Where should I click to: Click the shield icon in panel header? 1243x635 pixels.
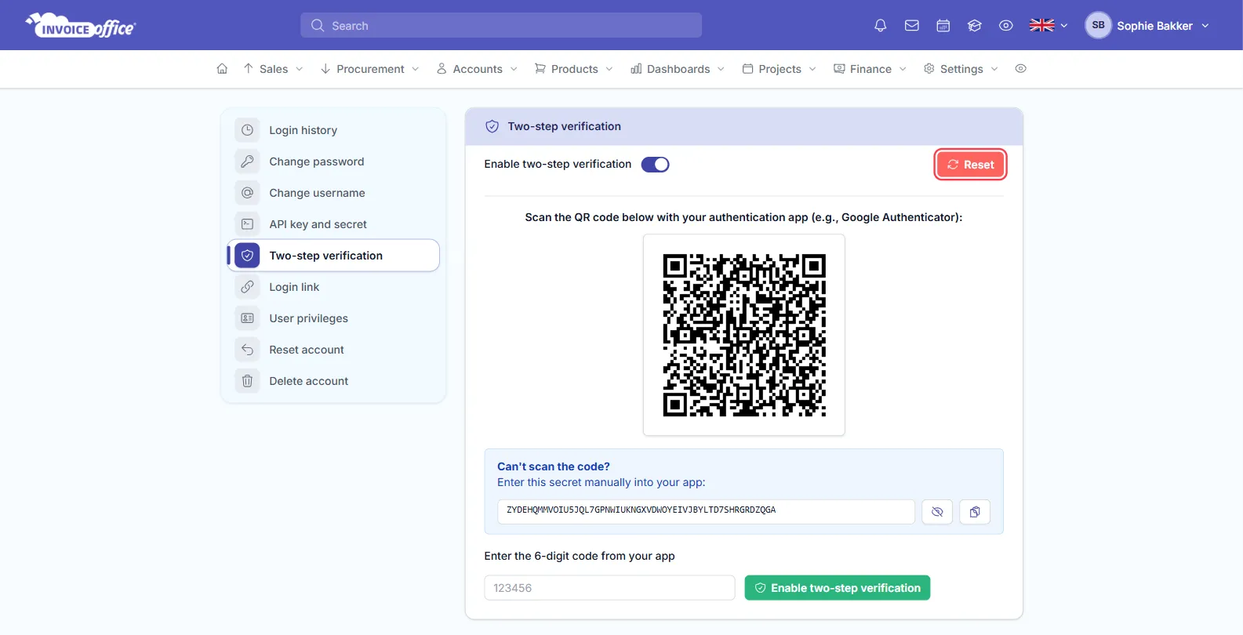point(492,126)
